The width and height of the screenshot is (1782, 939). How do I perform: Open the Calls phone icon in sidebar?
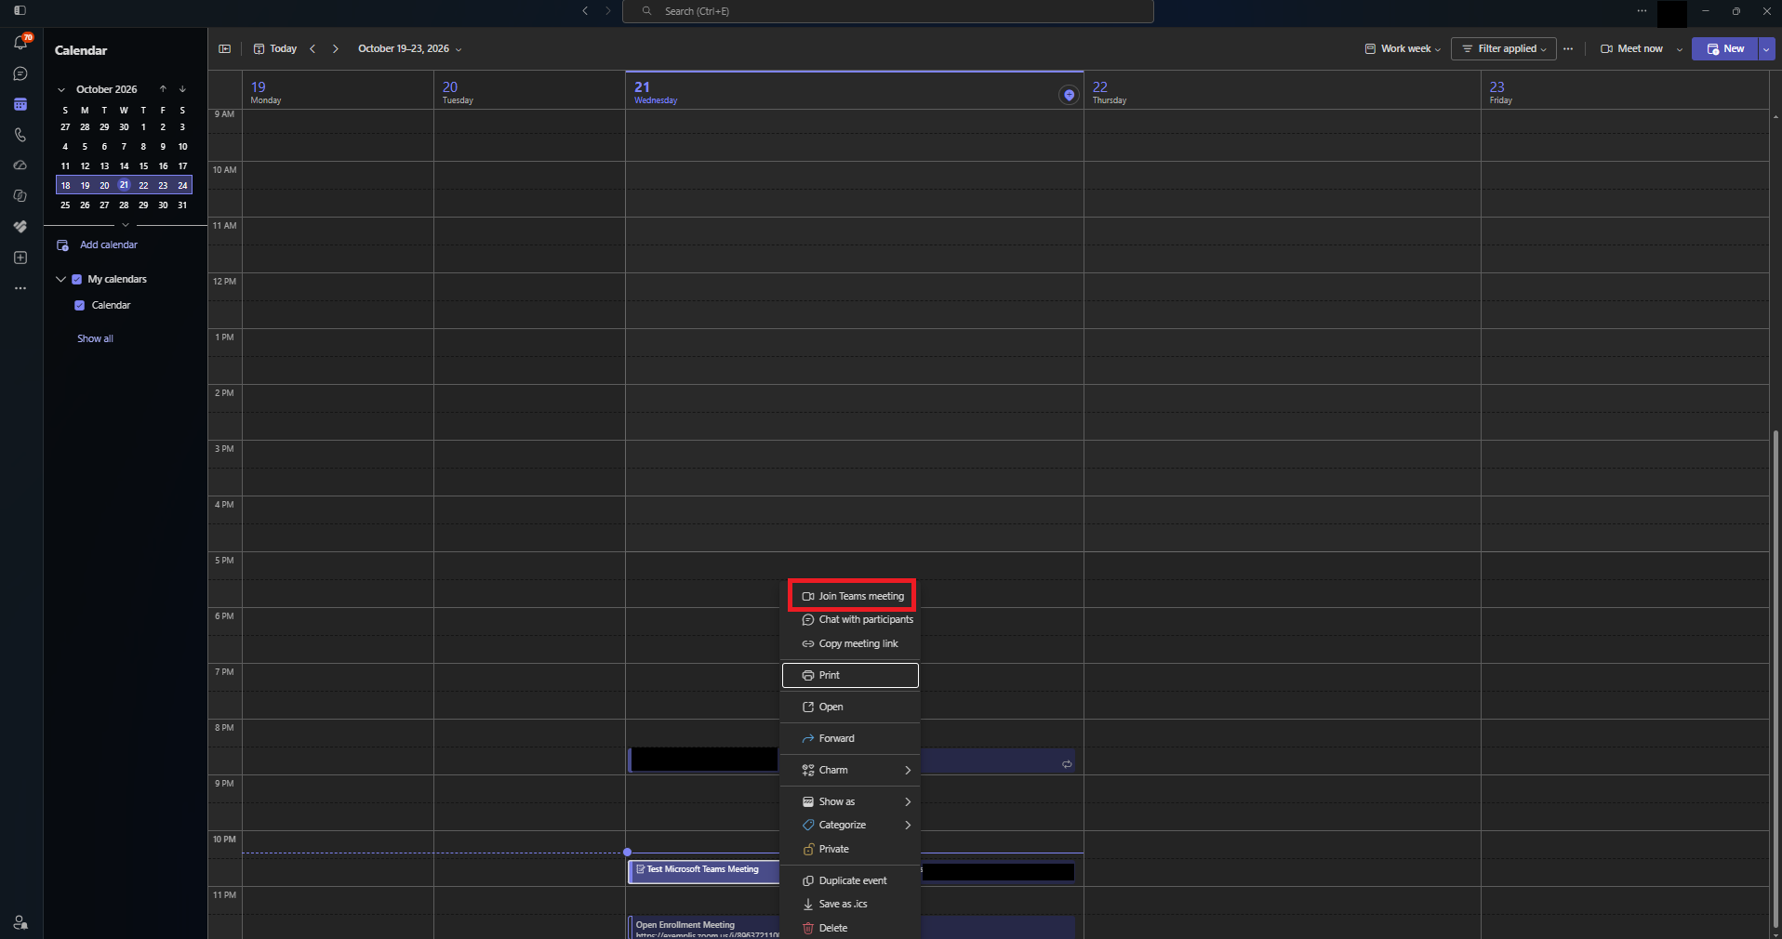[20, 135]
